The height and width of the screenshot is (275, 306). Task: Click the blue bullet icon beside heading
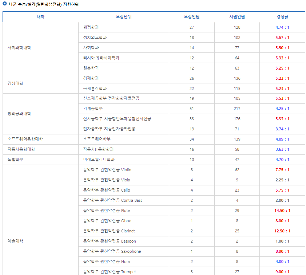pos(5,4)
